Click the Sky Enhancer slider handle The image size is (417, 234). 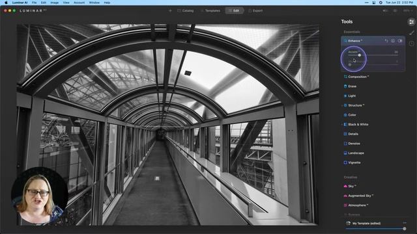pyautogui.click(x=350, y=64)
